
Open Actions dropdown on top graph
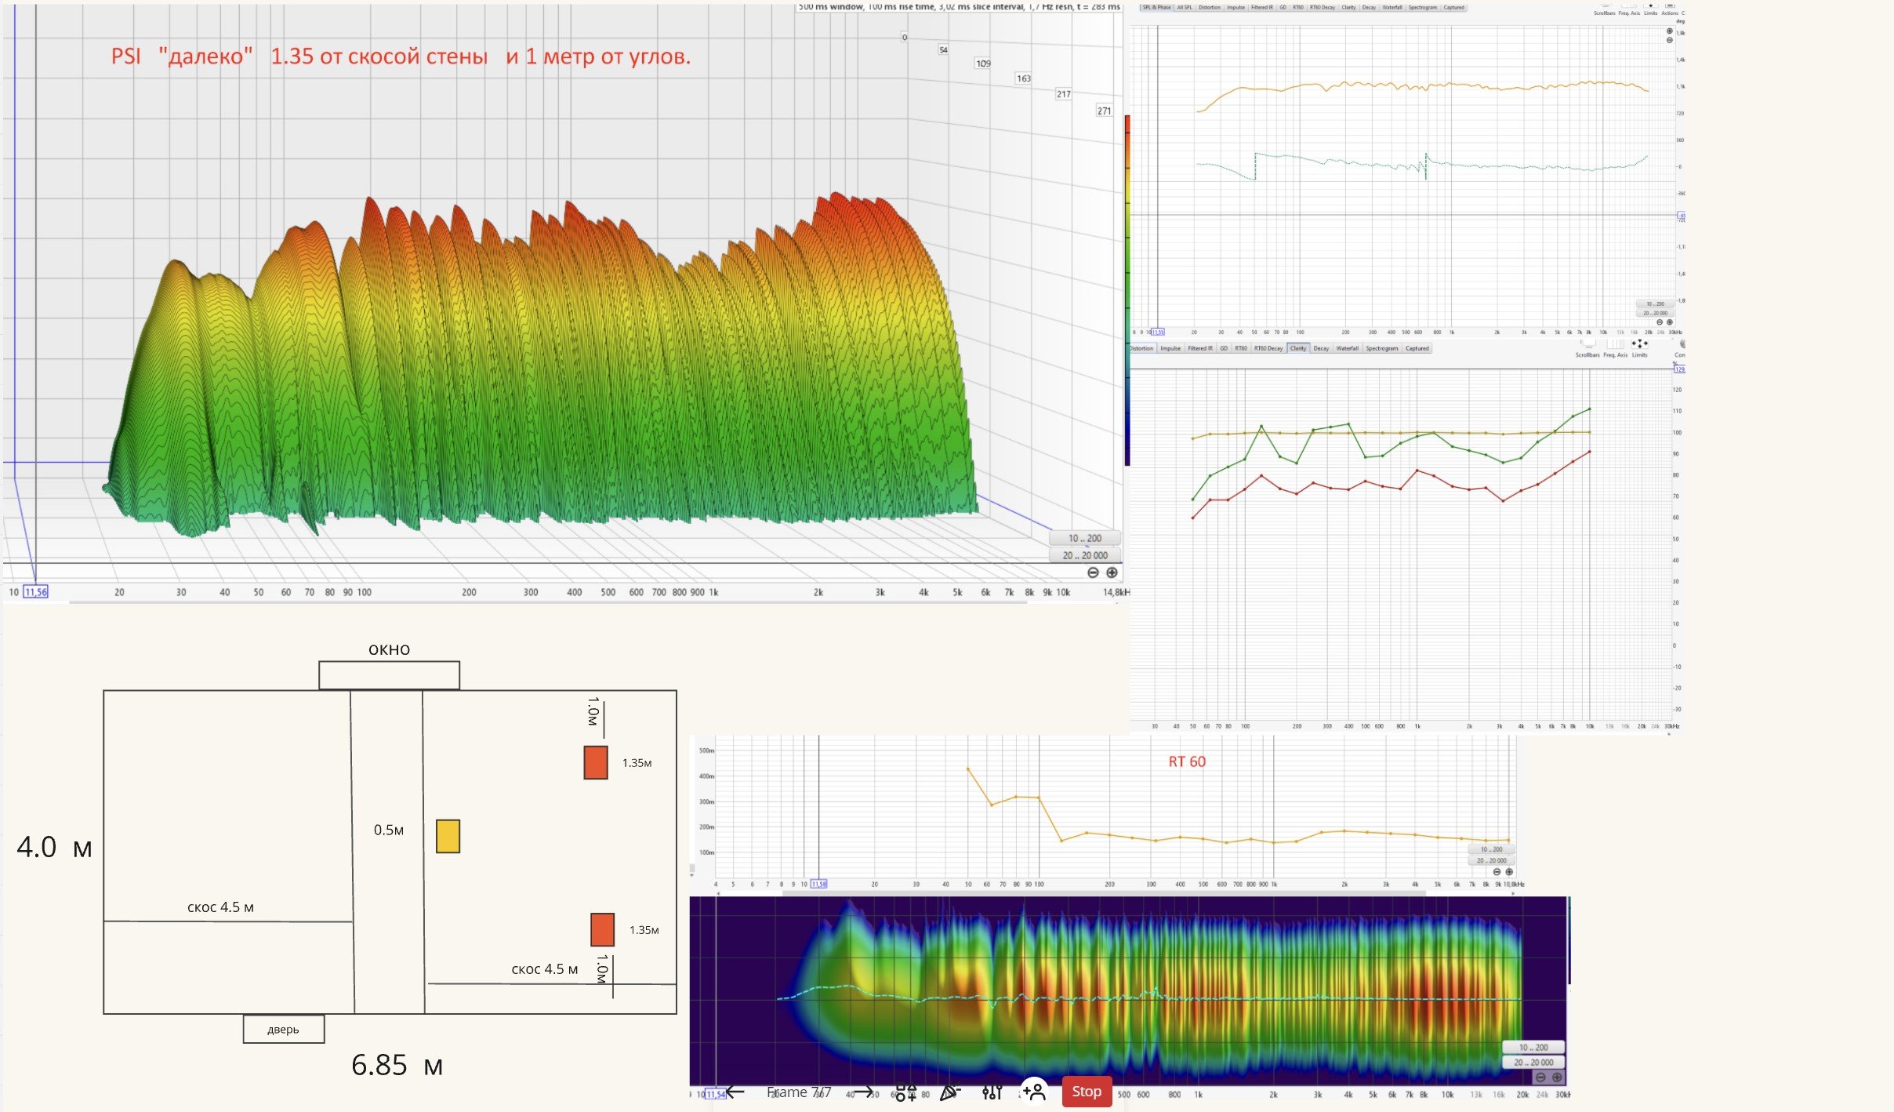point(1670,6)
